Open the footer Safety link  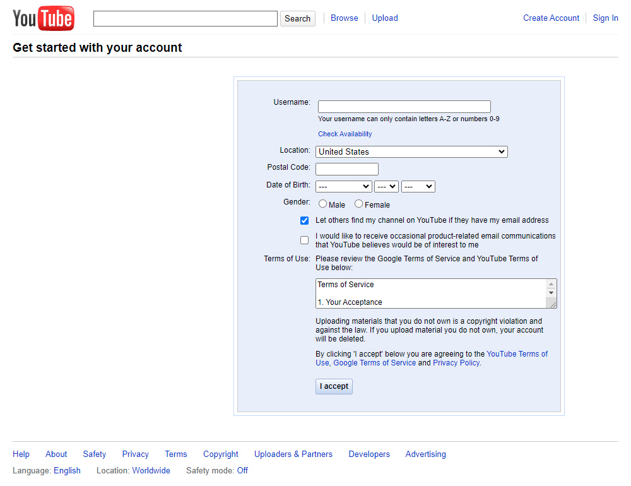click(95, 454)
